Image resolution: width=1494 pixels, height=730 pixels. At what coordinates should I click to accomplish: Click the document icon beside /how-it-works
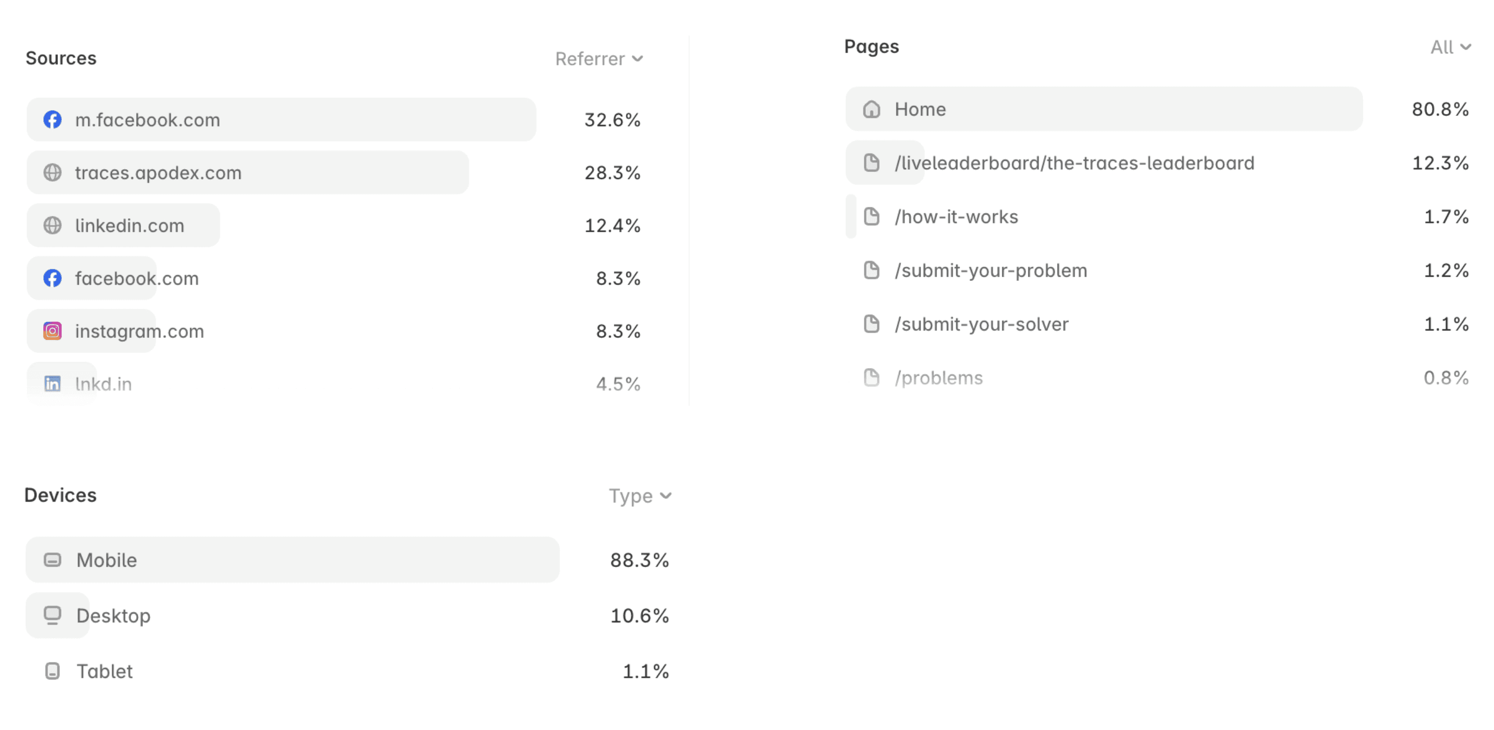click(871, 217)
